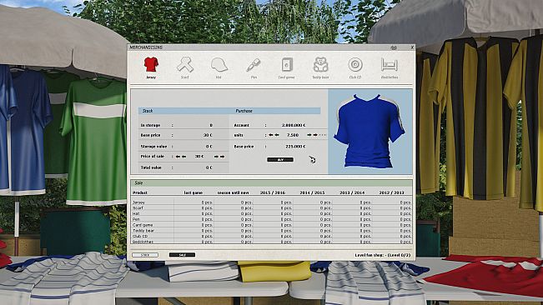Select the Scarf merchandise icon
This screenshot has height=305, width=543.
tap(185, 65)
